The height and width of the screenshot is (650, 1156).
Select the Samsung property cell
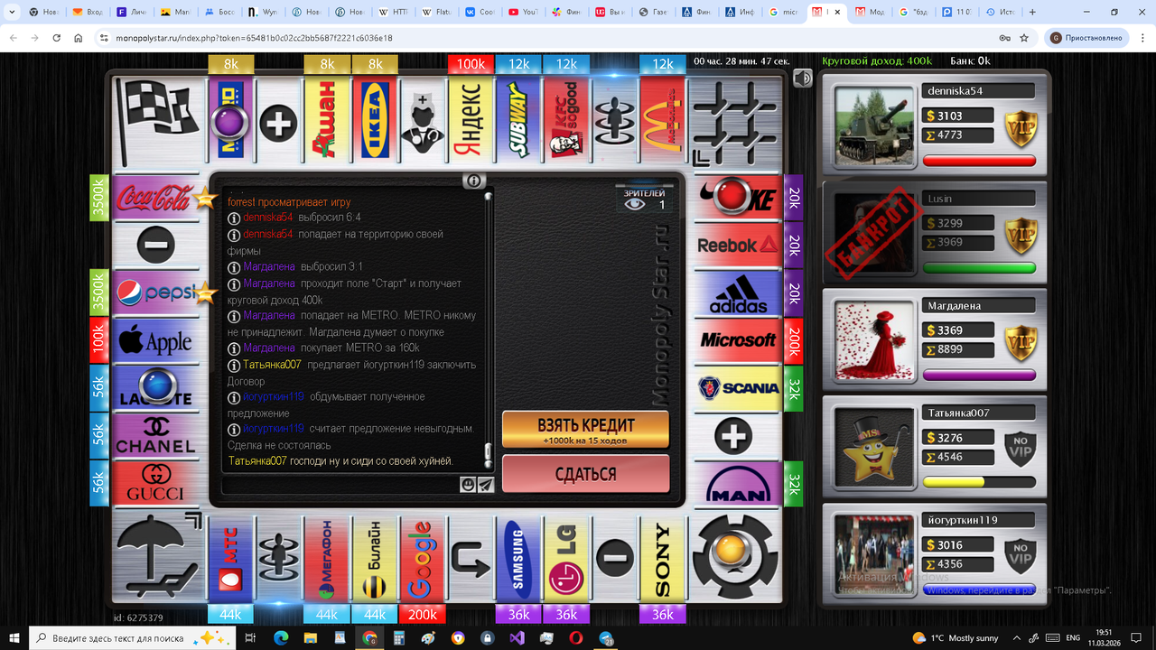[518, 558]
